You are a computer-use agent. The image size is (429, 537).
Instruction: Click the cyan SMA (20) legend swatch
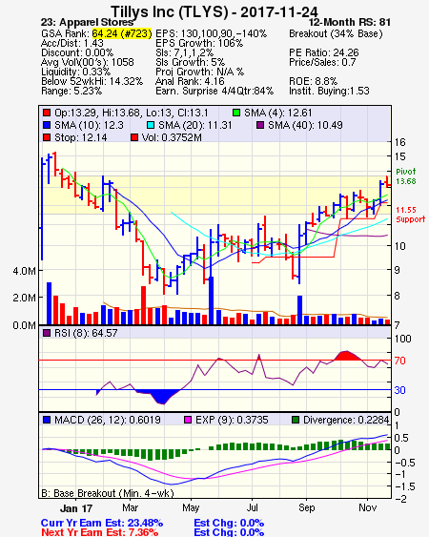click(151, 125)
